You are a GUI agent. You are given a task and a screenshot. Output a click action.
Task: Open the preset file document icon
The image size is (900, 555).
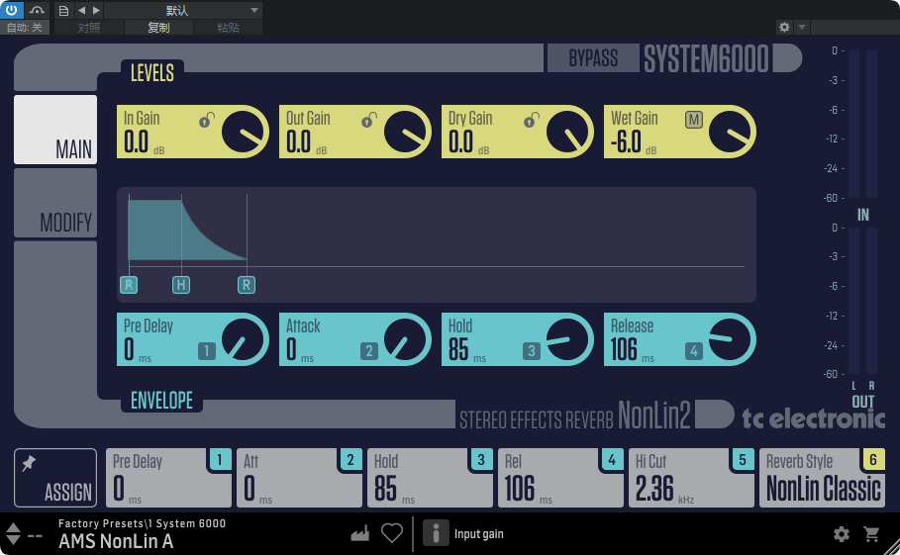tap(63, 10)
